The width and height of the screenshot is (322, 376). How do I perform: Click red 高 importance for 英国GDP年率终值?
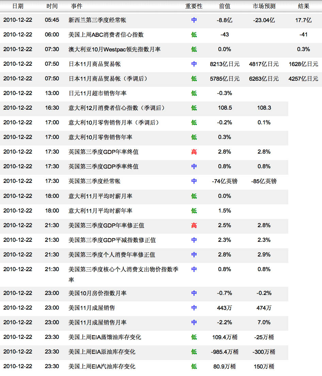[194, 152]
